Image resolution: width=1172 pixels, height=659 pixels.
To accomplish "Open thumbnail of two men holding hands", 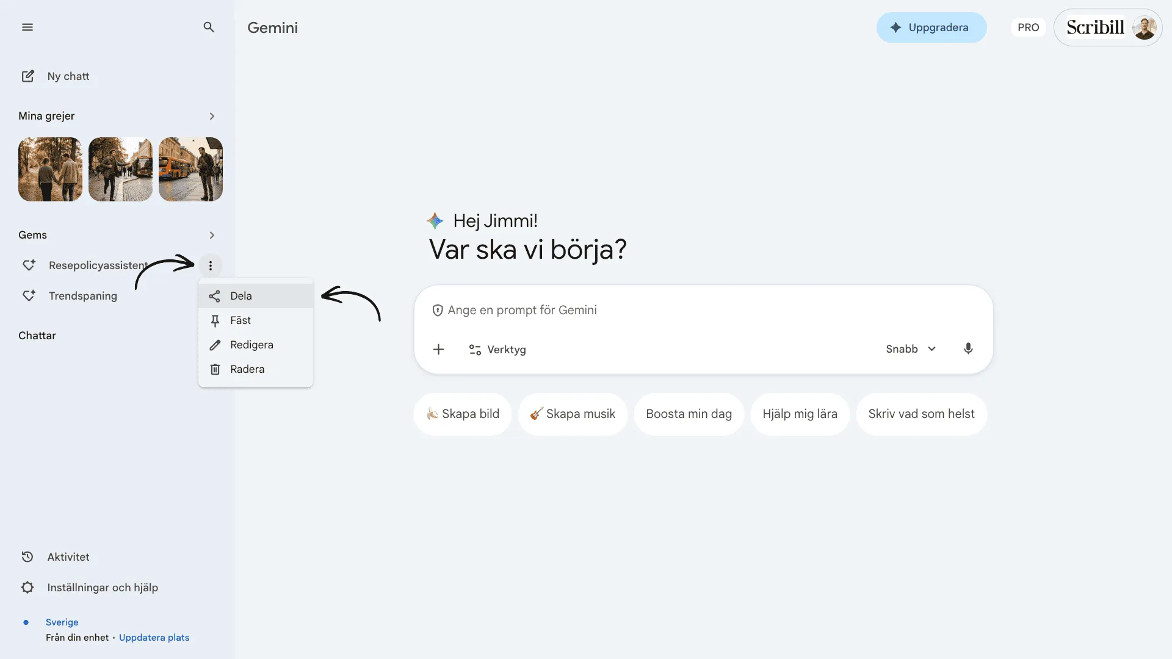I will tap(50, 169).
